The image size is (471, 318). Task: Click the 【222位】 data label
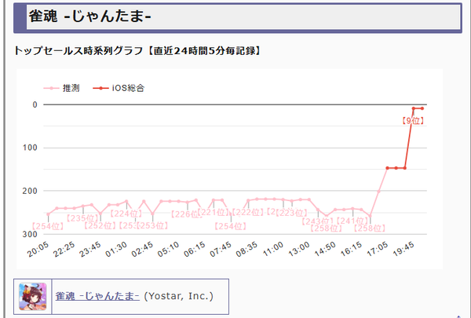click(x=248, y=213)
